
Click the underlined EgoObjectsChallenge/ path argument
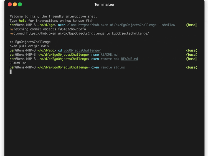(x=82, y=50)
